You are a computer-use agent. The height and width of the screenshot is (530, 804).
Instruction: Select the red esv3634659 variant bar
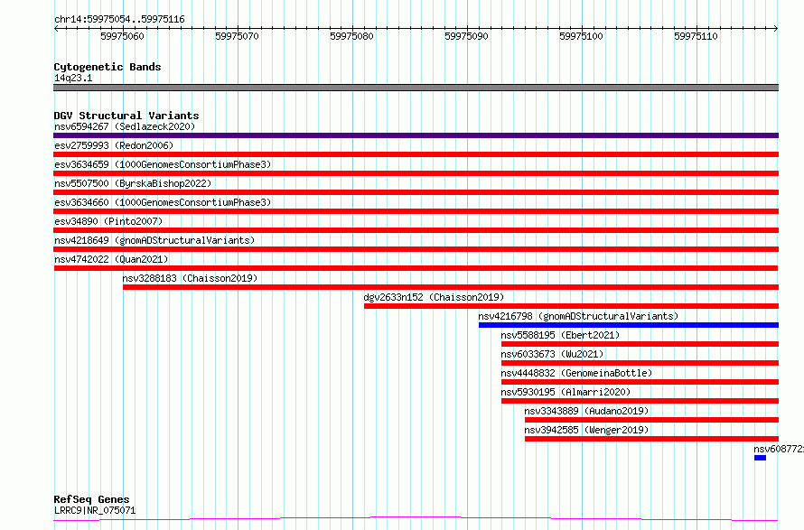[416, 173]
